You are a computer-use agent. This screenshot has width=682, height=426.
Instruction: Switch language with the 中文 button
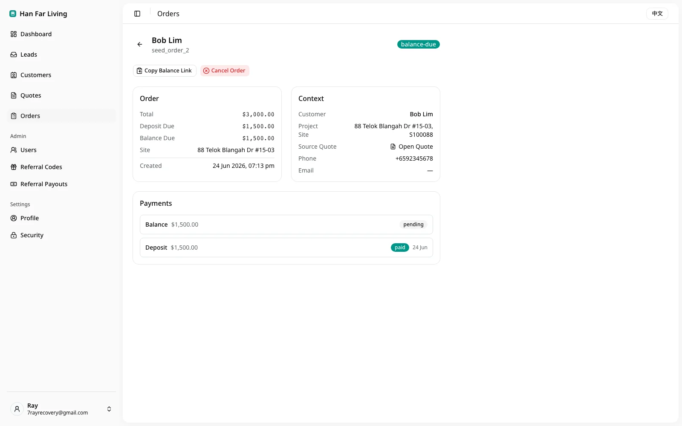(x=657, y=14)
